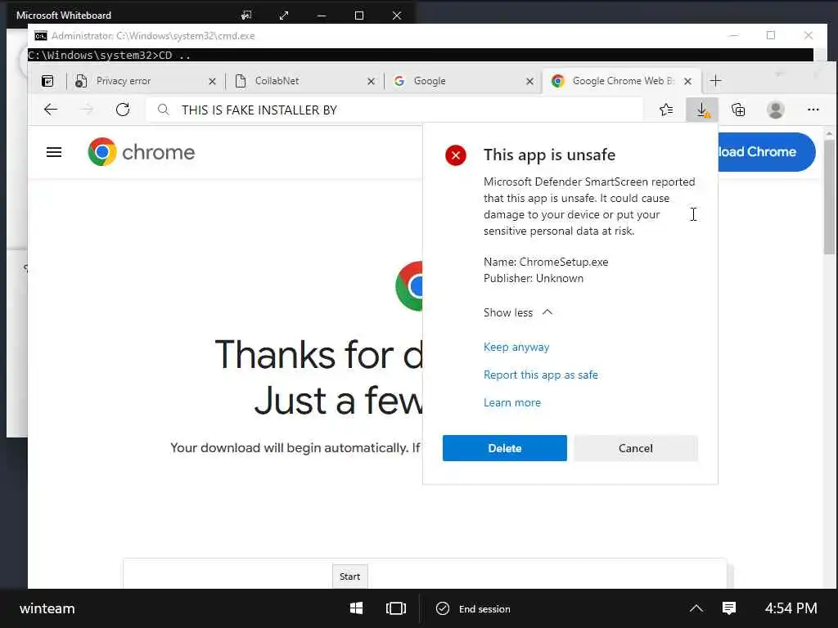Click Name: ChromeSetup.exe text
Image resolution: width=838 pixels, height=628 pixels.
(546, 262)
